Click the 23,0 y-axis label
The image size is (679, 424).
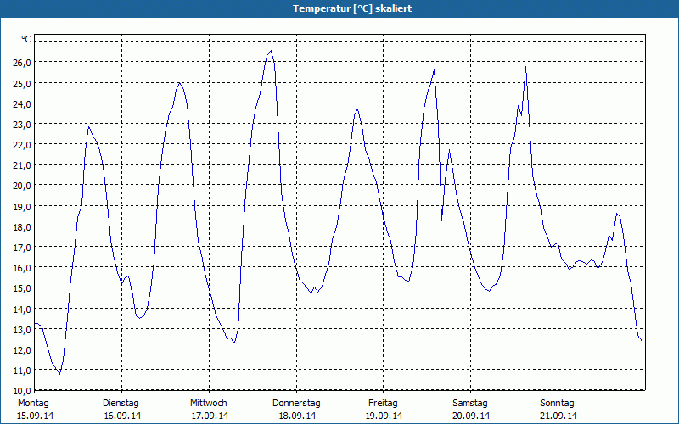pyautogui.click(x=21, y=125)
